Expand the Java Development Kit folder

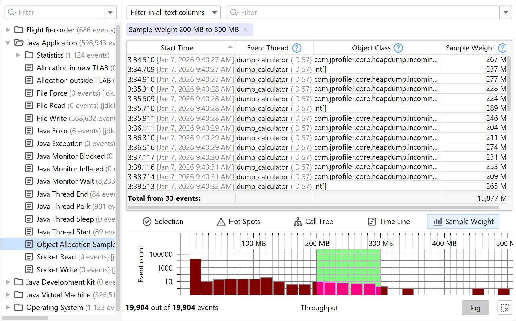(x=8, y=282)
